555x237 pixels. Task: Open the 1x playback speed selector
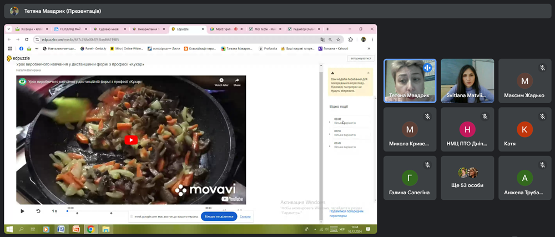coord(54,211)
